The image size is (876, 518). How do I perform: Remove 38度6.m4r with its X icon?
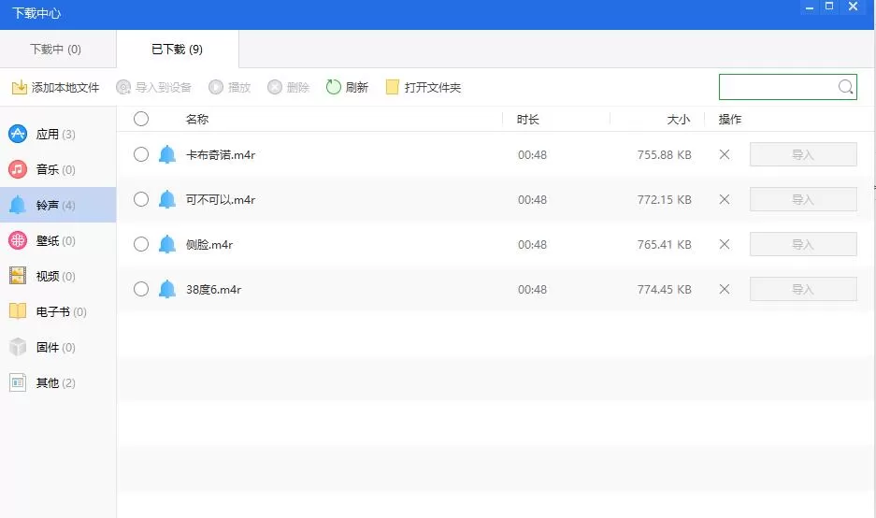pos(725,289)
